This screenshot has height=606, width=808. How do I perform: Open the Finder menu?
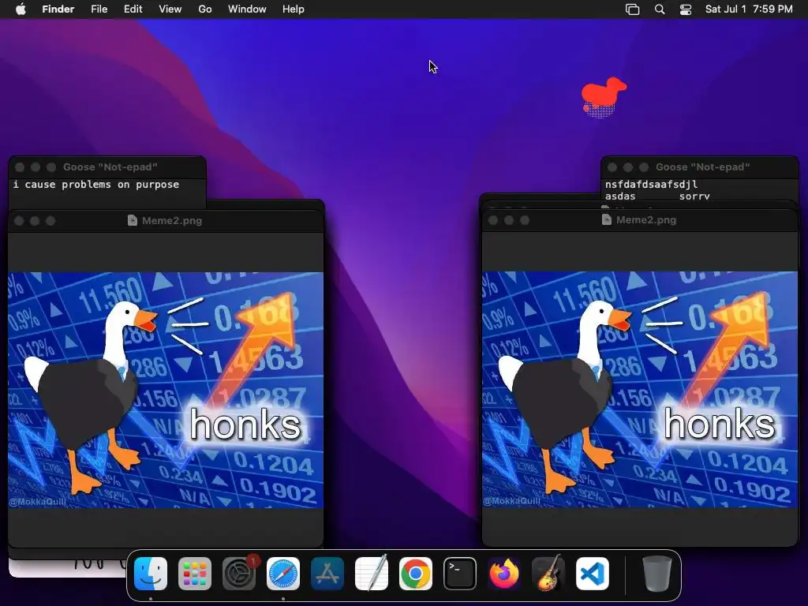58,9
